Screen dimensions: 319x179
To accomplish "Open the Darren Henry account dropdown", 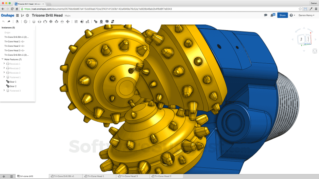I will point(306,15).
